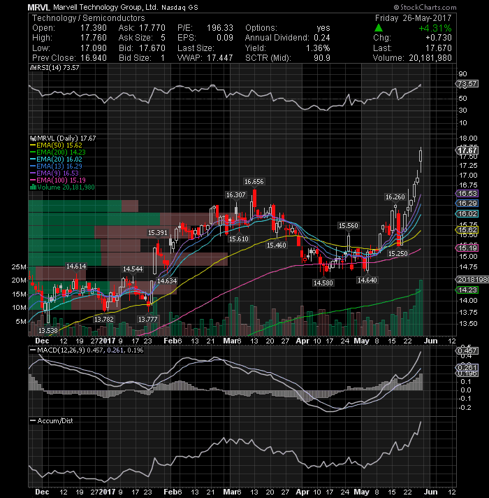
Task: Click the Ask price 17.770
Action: (152, 28)
